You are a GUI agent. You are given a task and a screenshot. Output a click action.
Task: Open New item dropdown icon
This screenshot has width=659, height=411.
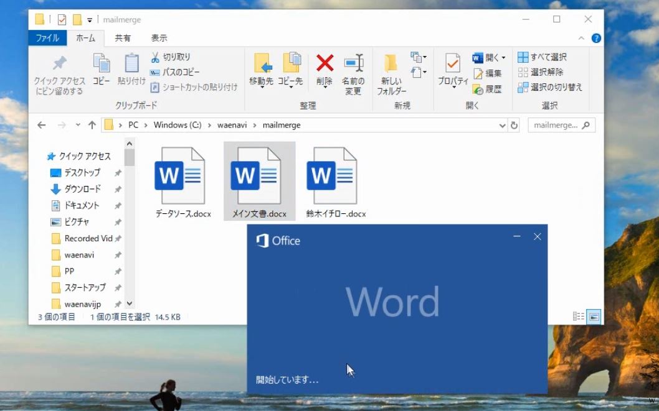419,57
